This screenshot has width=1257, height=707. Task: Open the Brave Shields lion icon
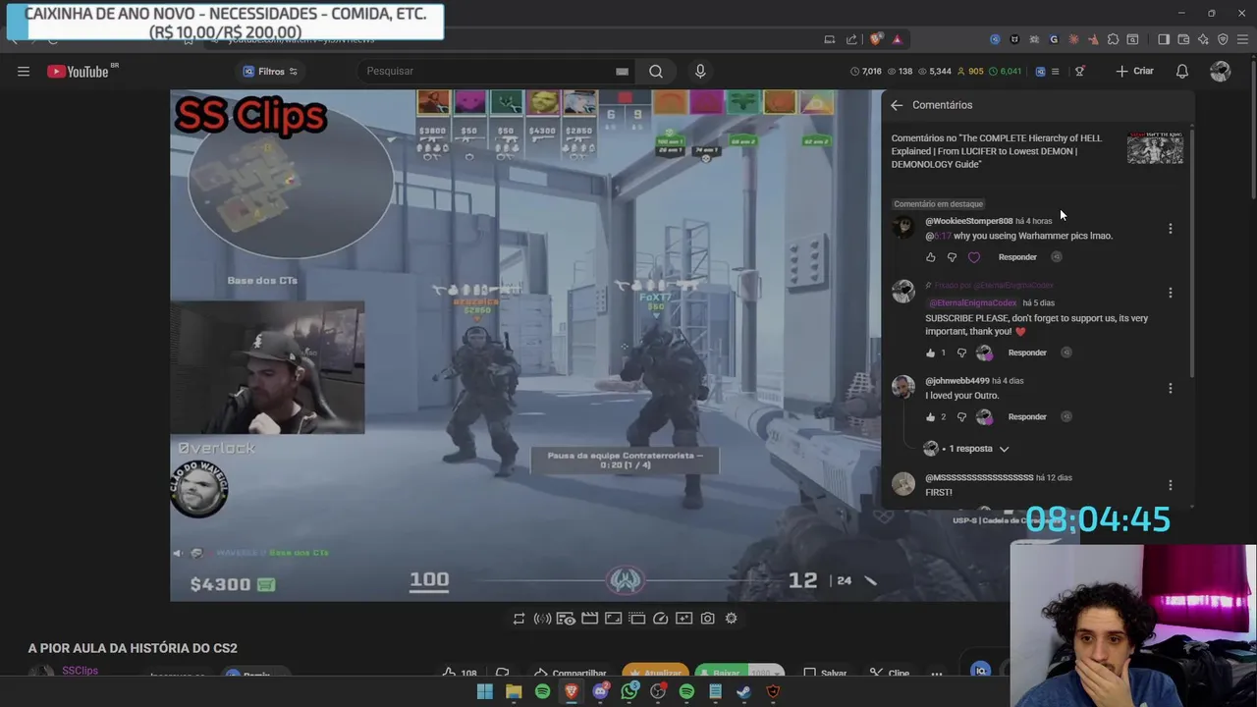click(876, 39)
